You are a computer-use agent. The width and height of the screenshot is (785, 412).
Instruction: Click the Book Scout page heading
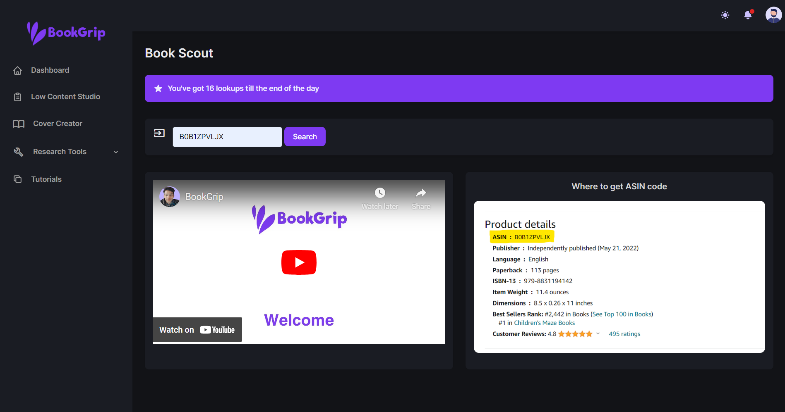point(179,53)
